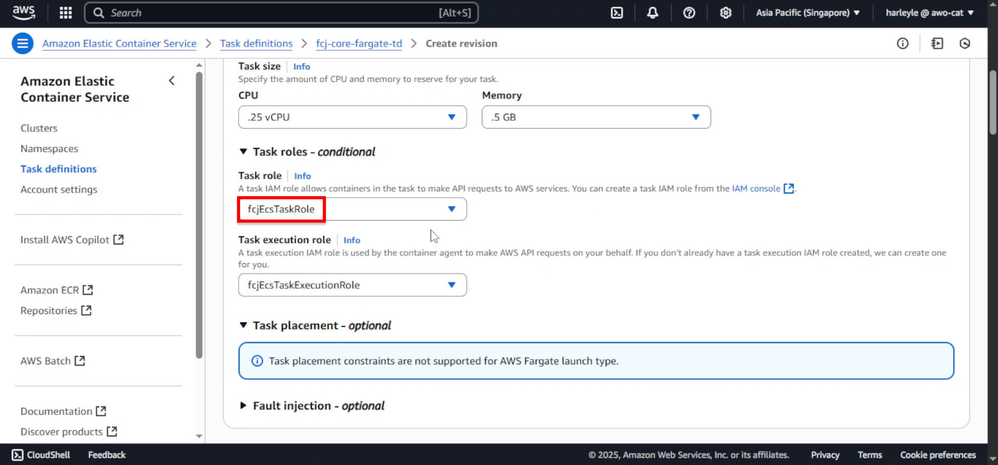The width and height of the screenshot is (998, 465).
Task: Toggle the blue hamburger navigation menu
Action: pos(22,44)
